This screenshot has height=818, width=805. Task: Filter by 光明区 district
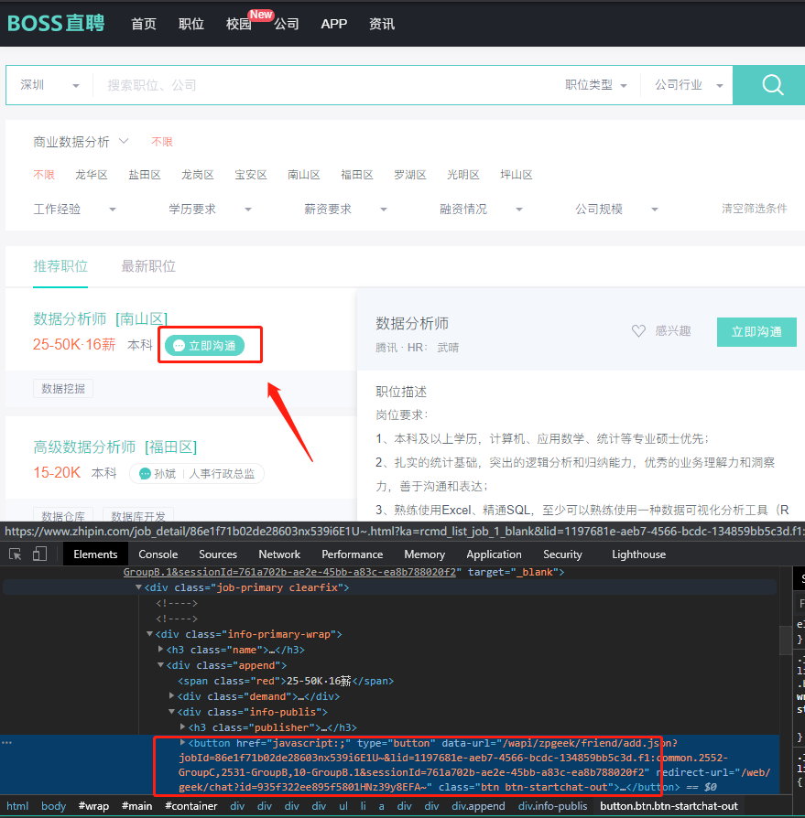(x=463, y=175)
